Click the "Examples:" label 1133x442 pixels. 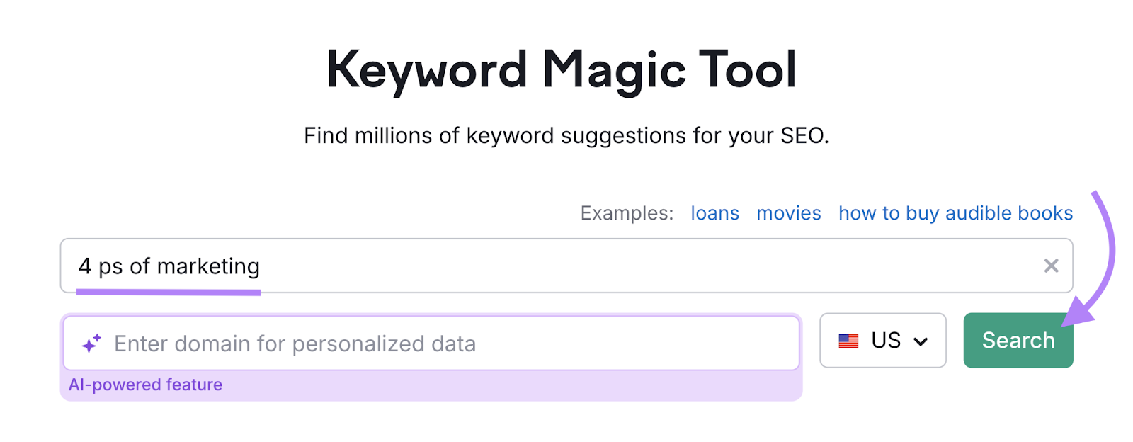[x=626, y=212]
